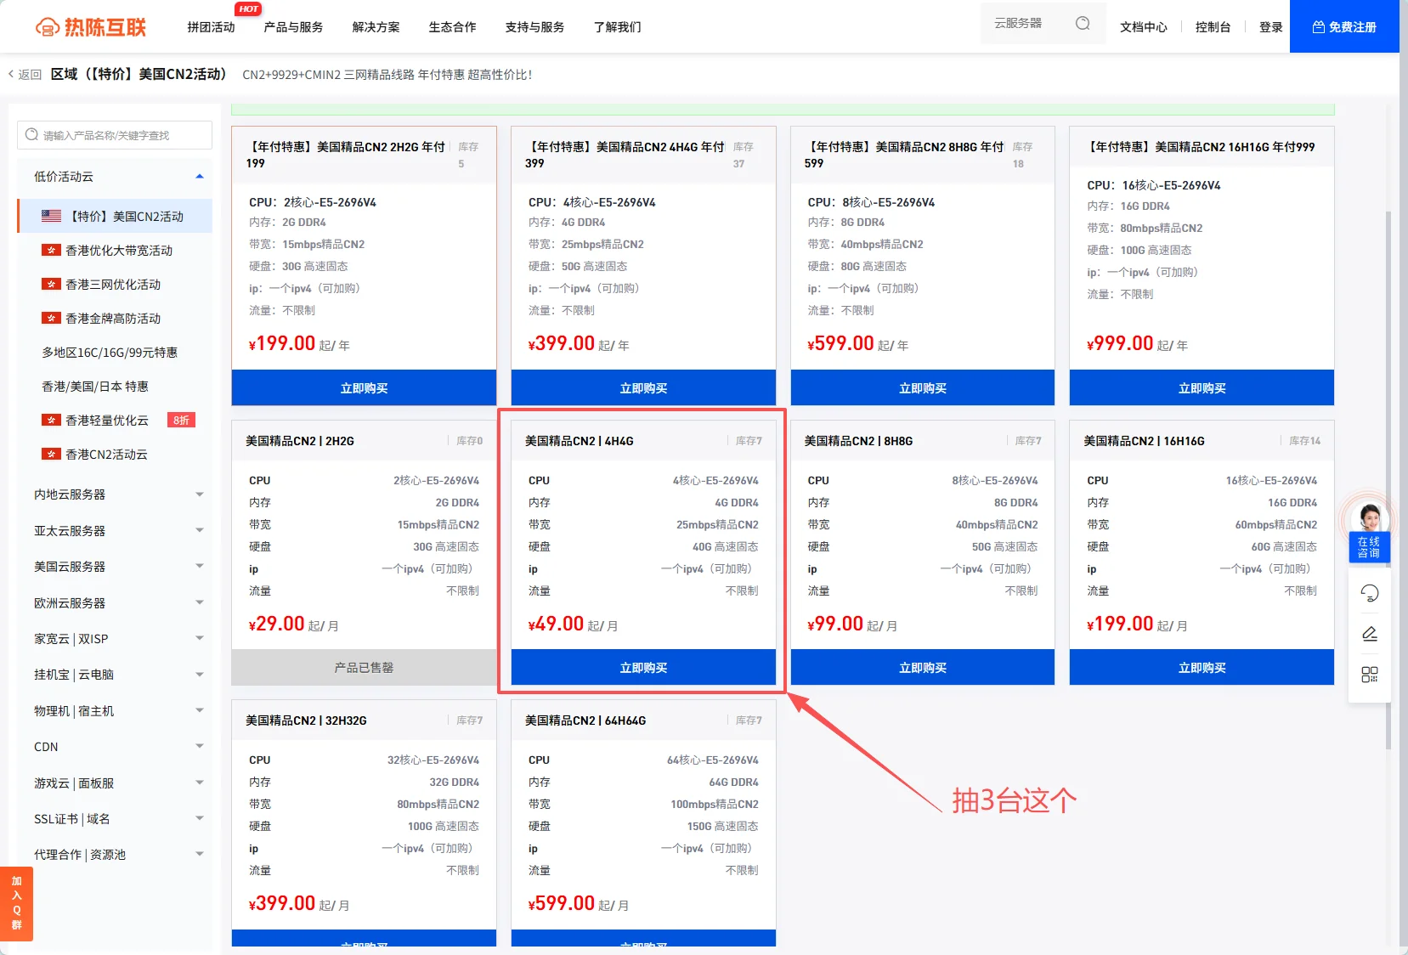Screen dimensions: 1408x955
Task: Open 解决方案 menu
Action: pos(376,27)
